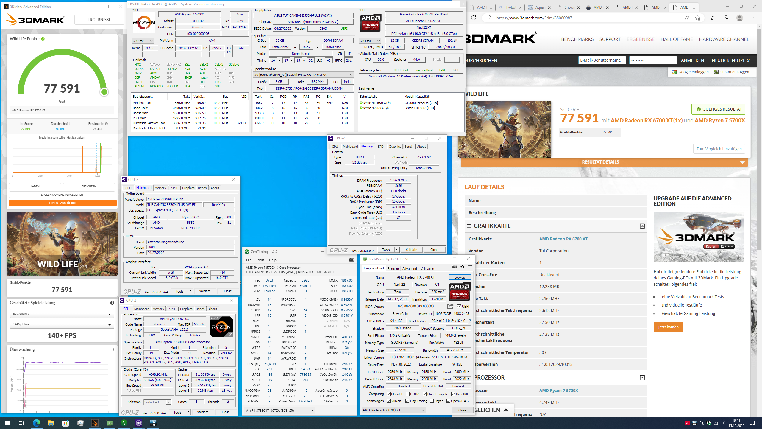
Task: Click the E-Mail/Benutzername input field
Action: click(602, 60)
